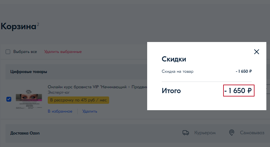The image size is (270, 147).
Task: Toggle the Выбрать все checkbox
Action: point(8,52)
